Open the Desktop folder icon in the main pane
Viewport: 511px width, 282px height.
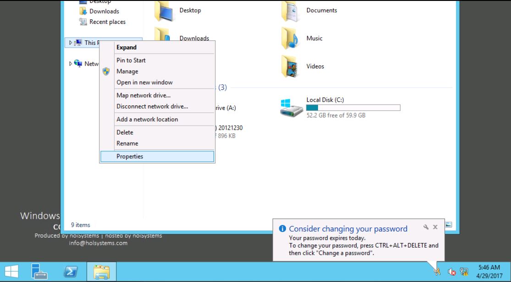(x=164, y=12)
